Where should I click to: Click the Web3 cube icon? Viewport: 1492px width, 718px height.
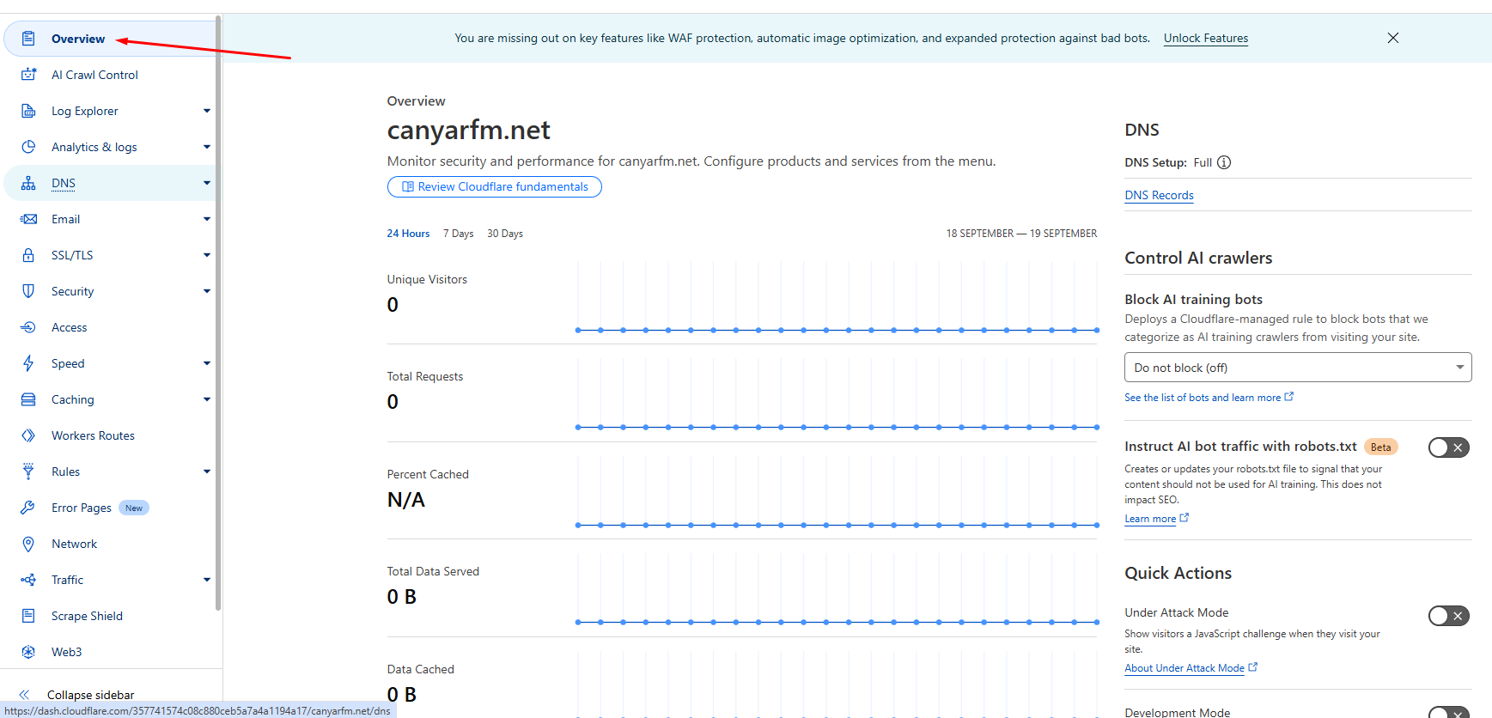(28, 652)
